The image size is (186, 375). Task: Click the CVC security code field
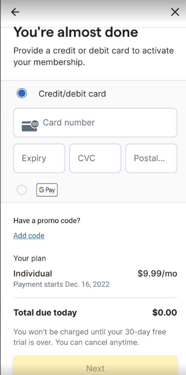pyautogui.click(x=95, y=158)
